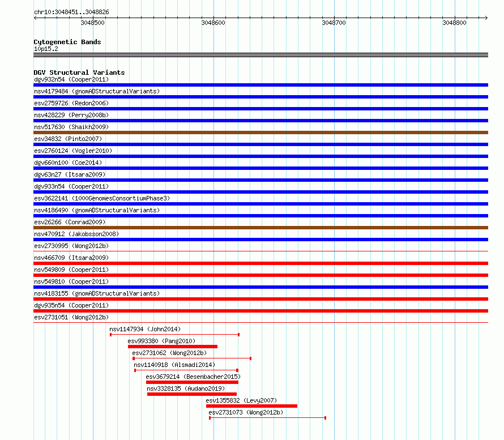Image resolution: width=504 pixels, height=440 pixels.
Task: Select the esv993380 (Pang2010) label
Action: [161, 341]
